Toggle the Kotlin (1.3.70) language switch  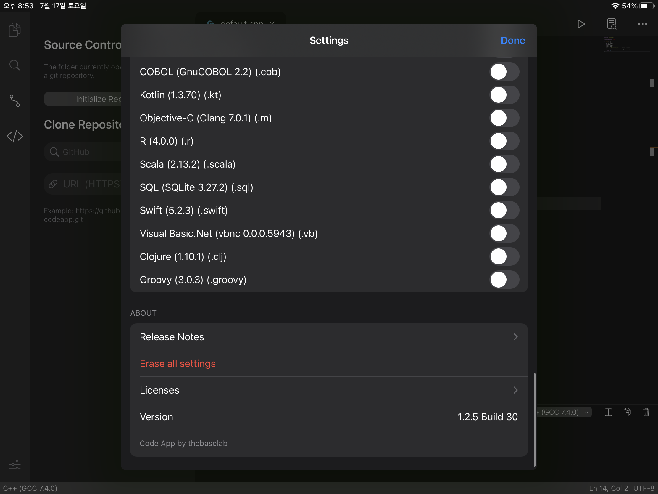tap(504, 95)
